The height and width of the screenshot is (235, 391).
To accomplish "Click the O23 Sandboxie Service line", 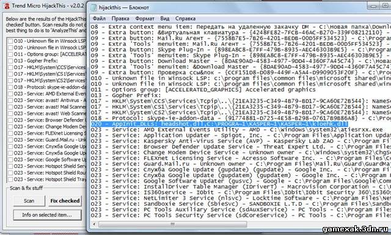I will [x=241, y=204].
